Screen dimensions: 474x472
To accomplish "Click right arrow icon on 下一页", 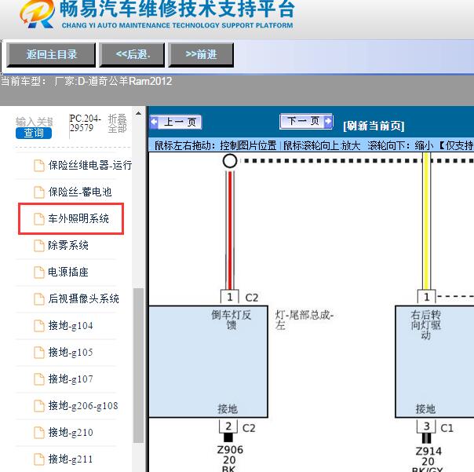I will tap(328, 121).
